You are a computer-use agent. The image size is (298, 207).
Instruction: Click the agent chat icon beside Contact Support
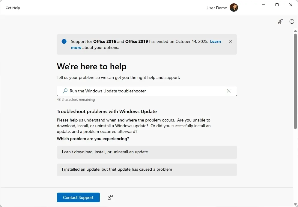pyautogui.click(x=110, y=197)
